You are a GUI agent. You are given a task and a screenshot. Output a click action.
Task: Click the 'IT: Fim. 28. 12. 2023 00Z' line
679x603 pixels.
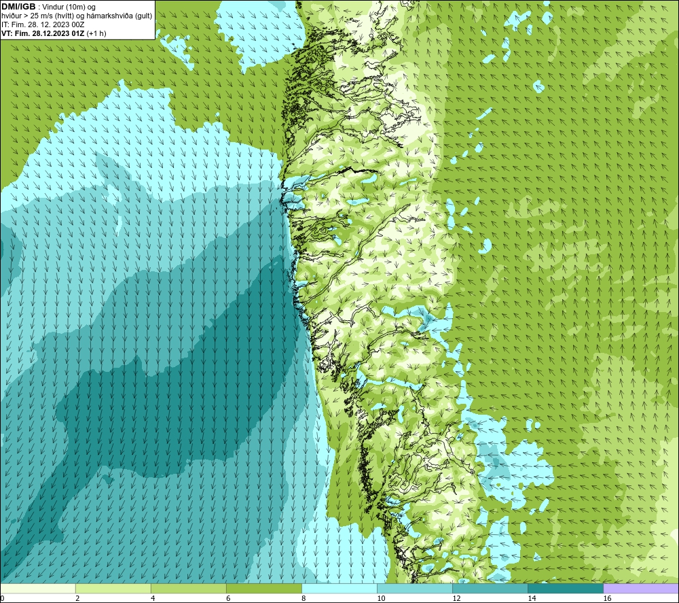tap(43, 24)
